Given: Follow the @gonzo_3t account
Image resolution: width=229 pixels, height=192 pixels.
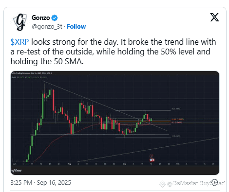Looking at the screenshot, I should click(x=76, y=26).
